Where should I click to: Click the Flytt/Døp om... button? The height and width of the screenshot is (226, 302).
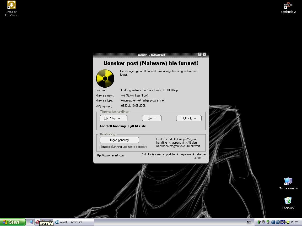point(114,118)
